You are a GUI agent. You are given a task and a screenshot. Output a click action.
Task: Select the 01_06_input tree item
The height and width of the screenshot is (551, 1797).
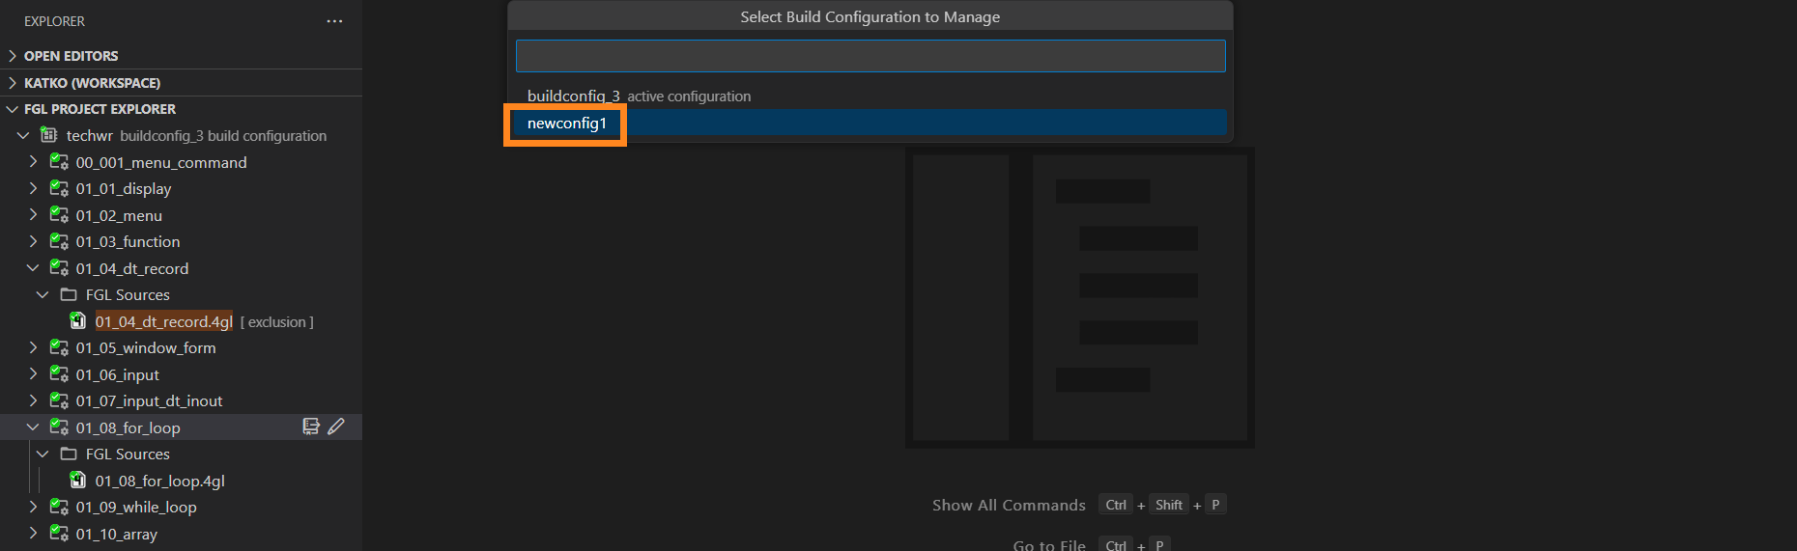pos(117,374)
